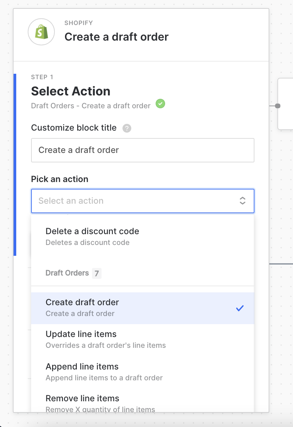Image resolution: width=293 pixels, height=427 pixels.
Task: Select the partially visible block on the canvas
Action: tap(286, 104)
